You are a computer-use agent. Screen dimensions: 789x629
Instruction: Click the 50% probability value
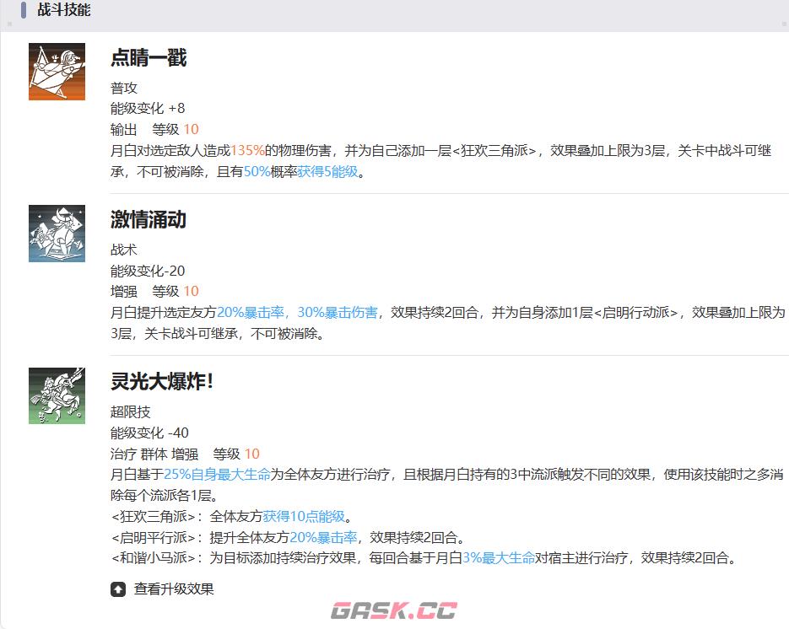257,172
